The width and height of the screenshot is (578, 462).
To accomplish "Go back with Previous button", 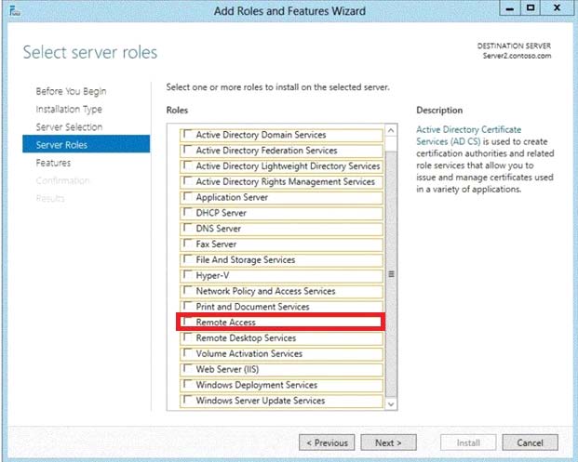I will 328,442.
